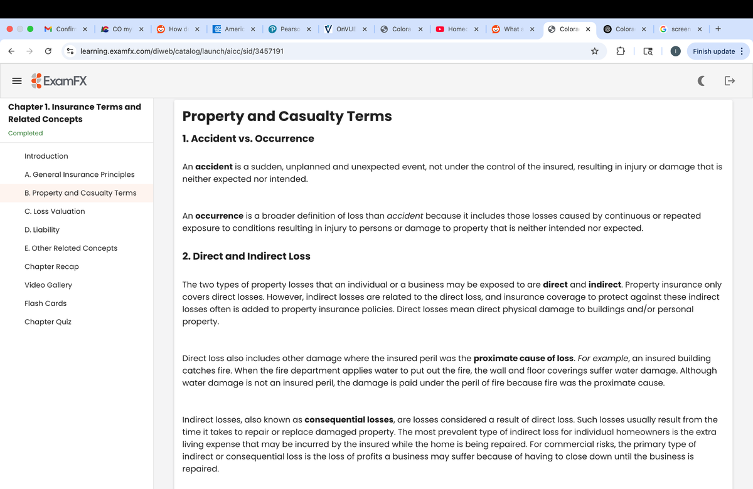Open the ExamFX hamburger menu
753x489 pixels.
[18, 81]
